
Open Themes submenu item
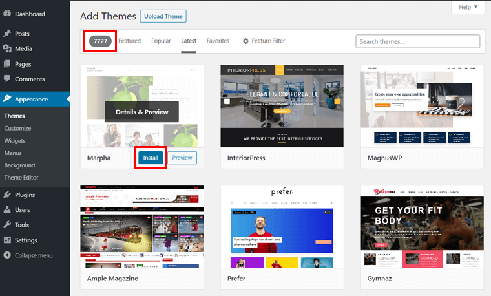pos(14,116)
